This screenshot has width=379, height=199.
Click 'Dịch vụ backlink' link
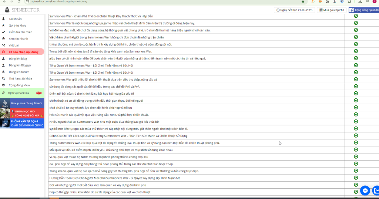(19, 93)
